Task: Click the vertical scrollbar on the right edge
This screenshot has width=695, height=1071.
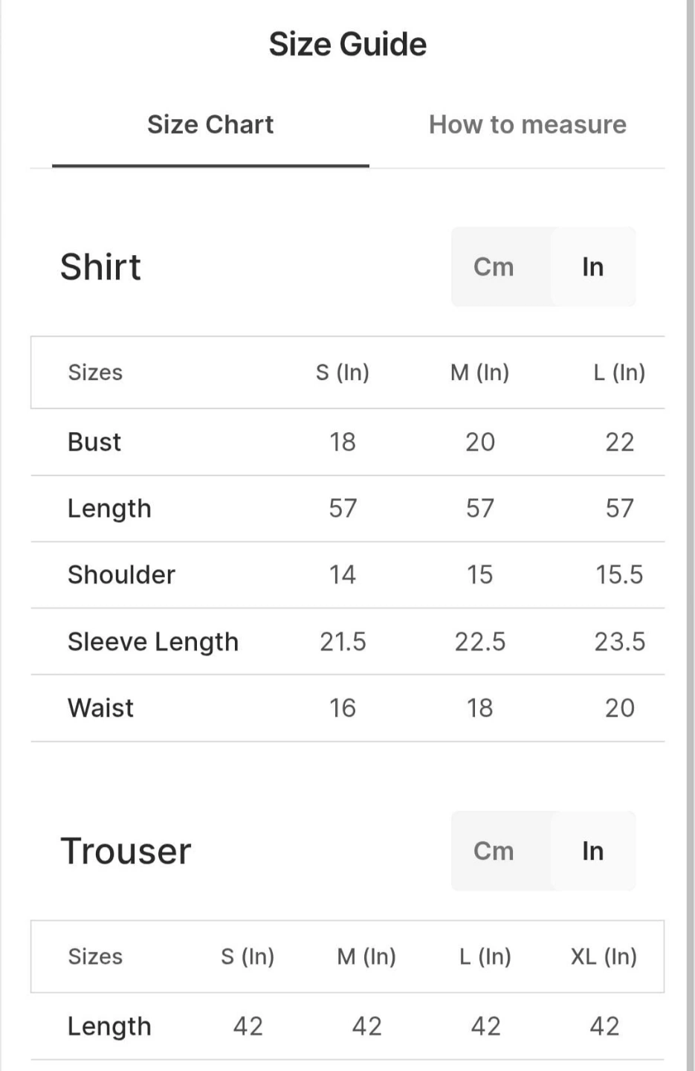Action: pos(691,535)
